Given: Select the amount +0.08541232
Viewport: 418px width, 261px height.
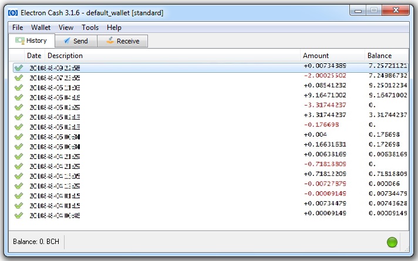Looking at the screenshot, I should 325,86.
